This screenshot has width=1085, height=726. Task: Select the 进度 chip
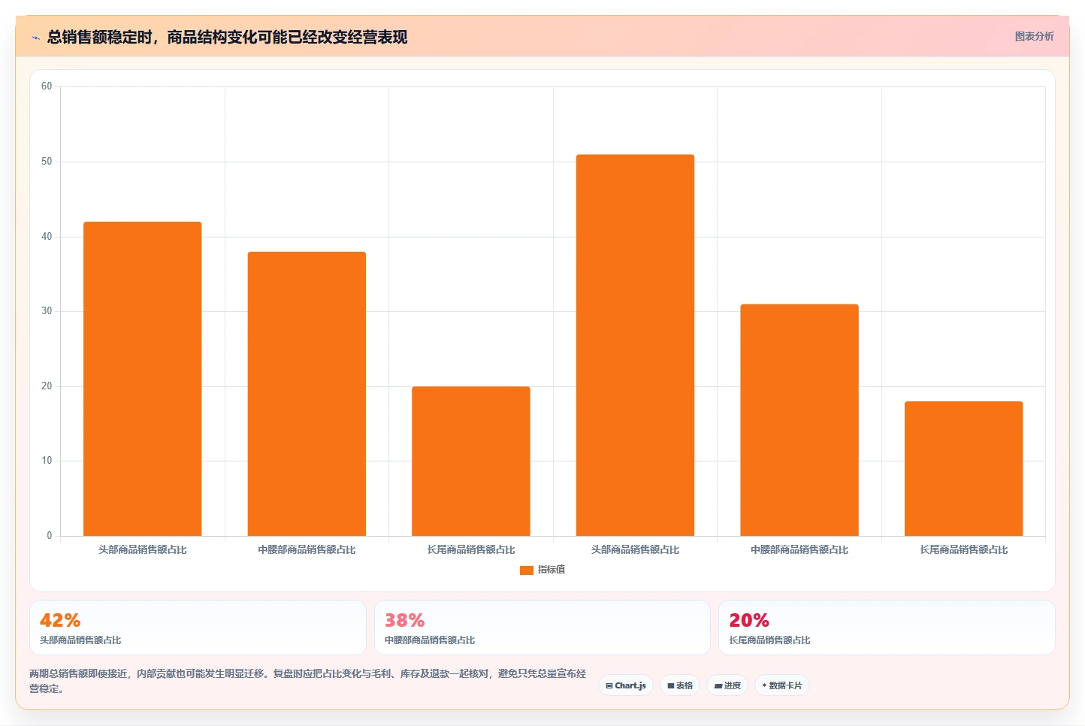tap(727, 685)
